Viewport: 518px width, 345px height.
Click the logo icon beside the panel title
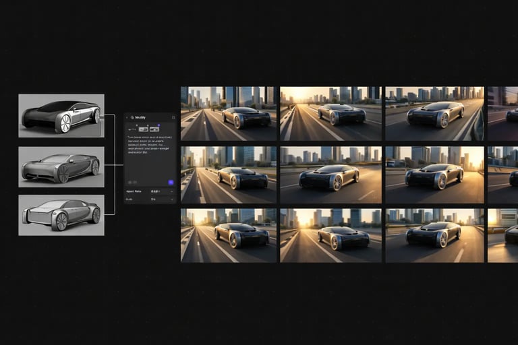pos(132,117)
